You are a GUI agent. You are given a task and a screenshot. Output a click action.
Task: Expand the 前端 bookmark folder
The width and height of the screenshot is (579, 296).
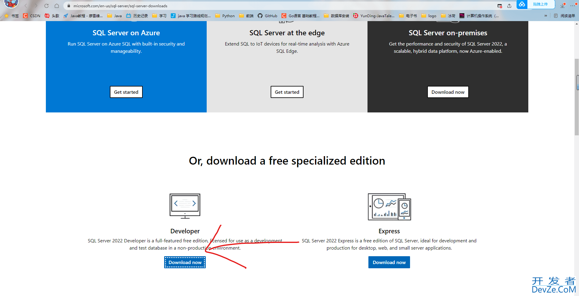tap(246, 16)
